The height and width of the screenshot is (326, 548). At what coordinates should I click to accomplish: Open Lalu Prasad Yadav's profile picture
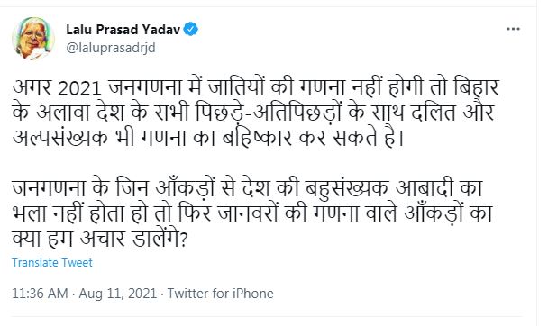click(33, 39)
